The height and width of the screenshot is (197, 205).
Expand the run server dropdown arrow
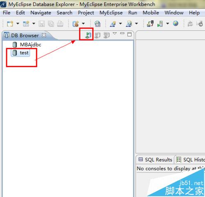point(168,24)
